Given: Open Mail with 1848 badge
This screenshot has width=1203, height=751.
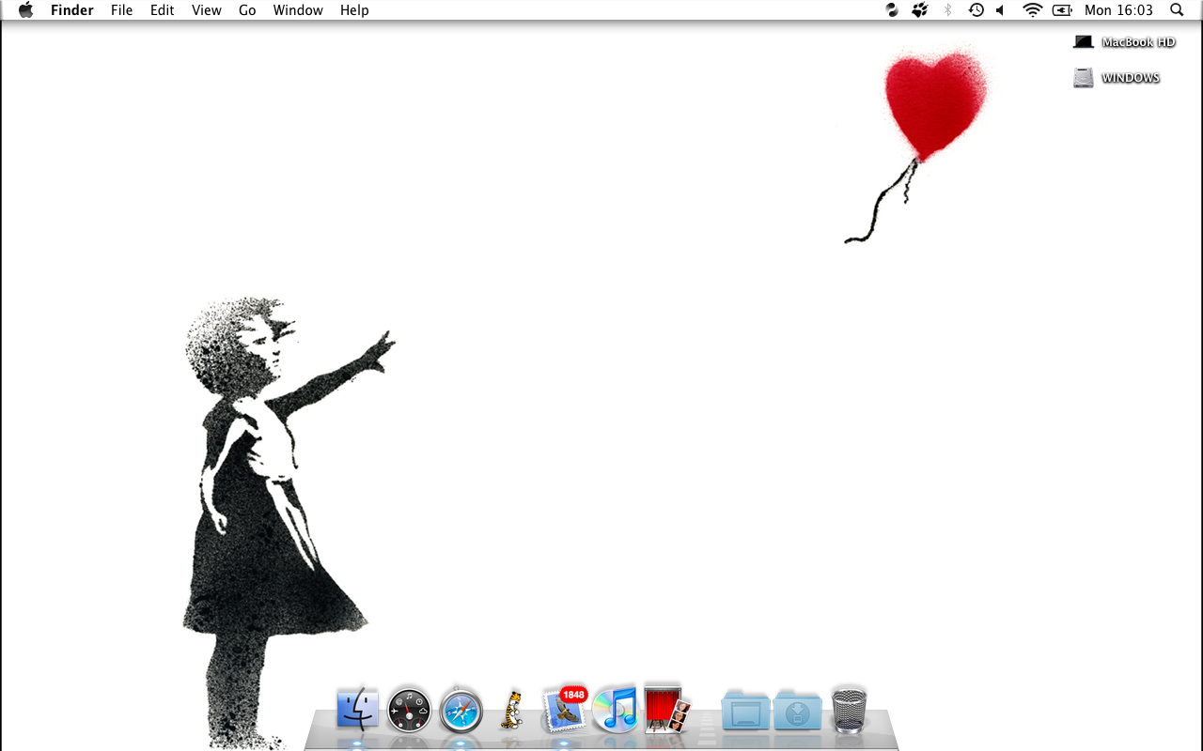Looking at the screenshot, I should pyautogui.click(x=564, y=709).
